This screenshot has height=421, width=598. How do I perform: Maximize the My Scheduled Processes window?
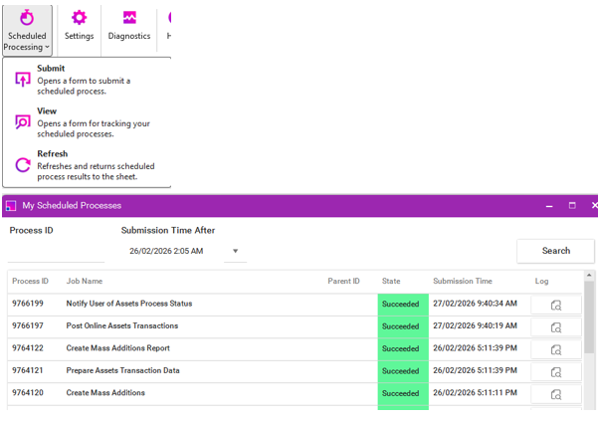pyautogui.click(x=572, y=206)
